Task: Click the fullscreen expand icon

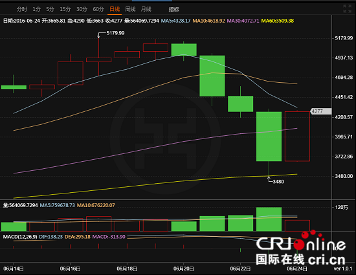Action: pos(348,8)
